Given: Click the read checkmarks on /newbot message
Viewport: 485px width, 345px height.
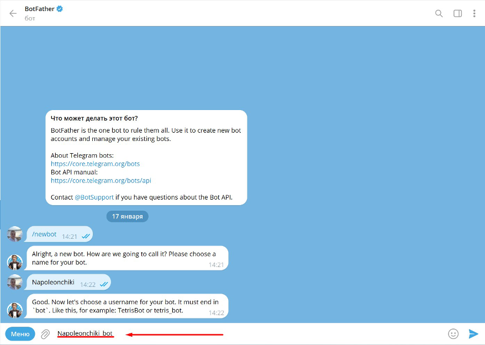Looking at the screenshot, I should pos(86,236).
